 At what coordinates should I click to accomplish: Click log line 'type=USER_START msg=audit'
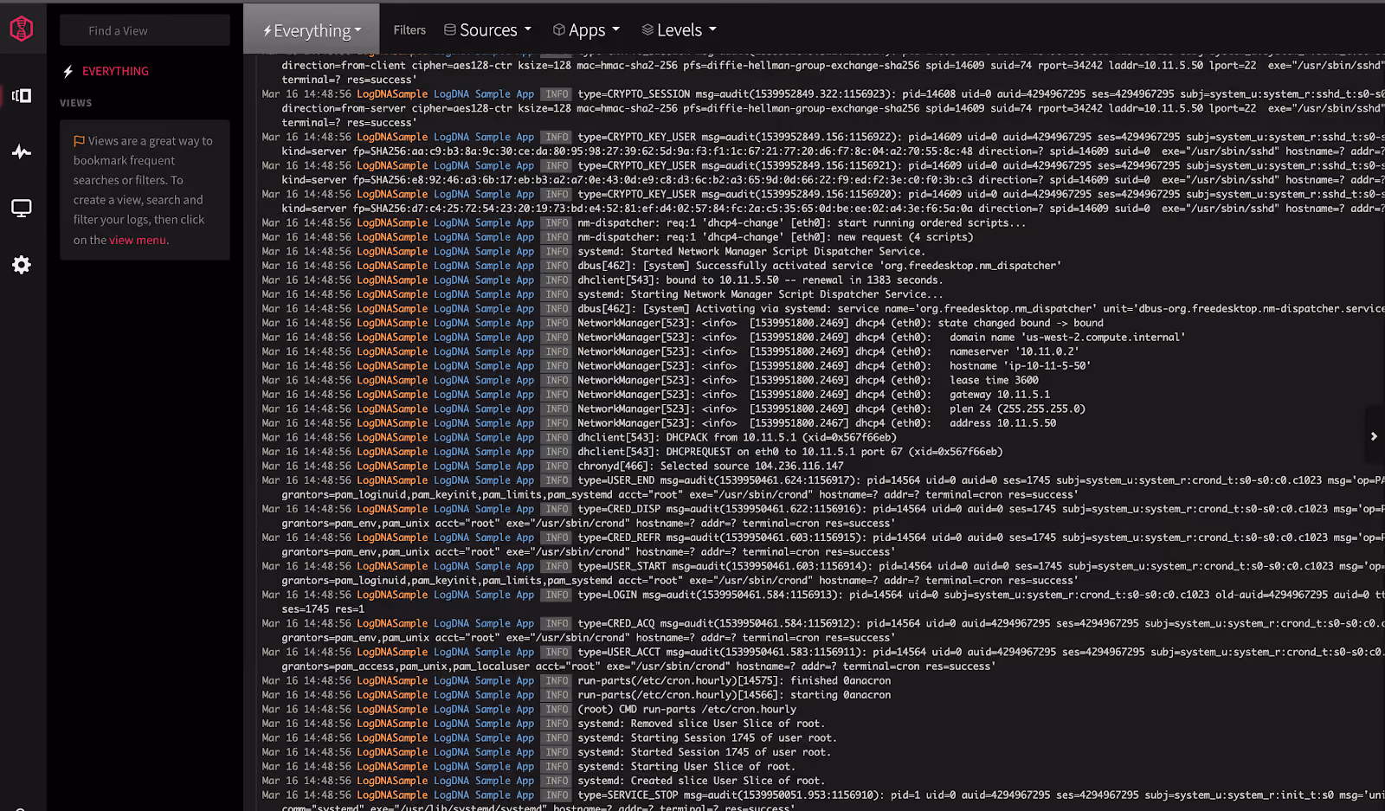pyautogui.click(x=822, y=573)
